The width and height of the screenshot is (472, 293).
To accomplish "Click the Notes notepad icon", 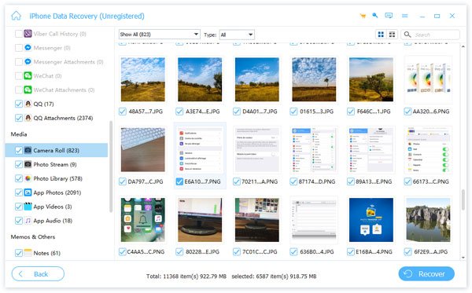I will (x=28, y=253).
